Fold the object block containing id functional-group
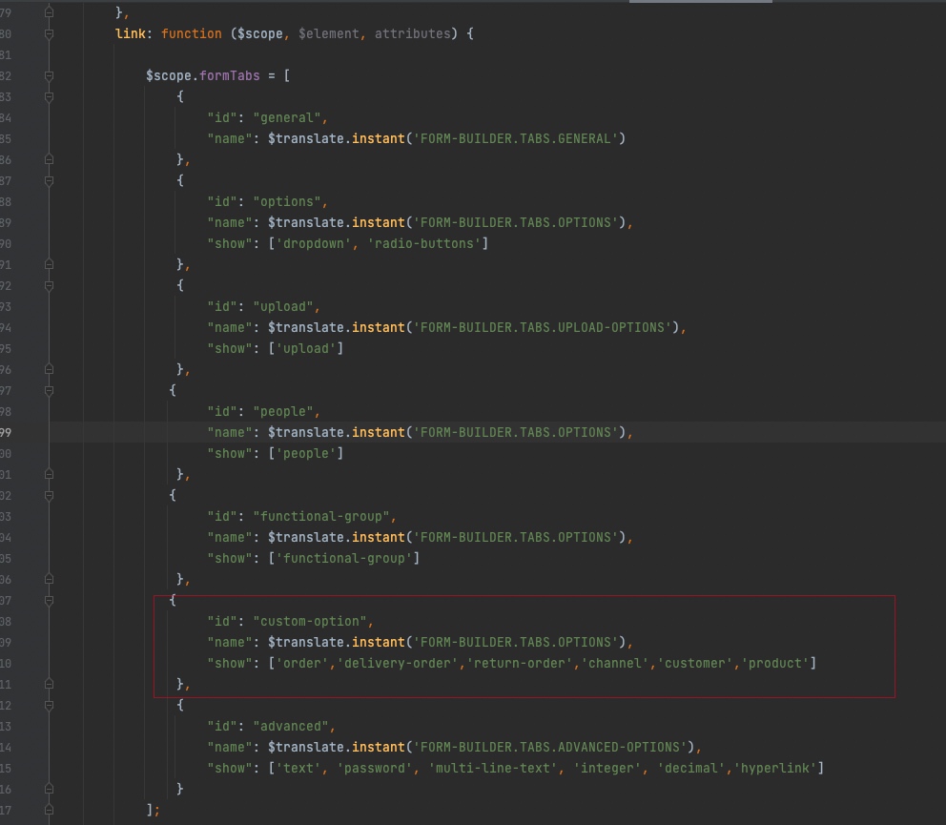Screen dimensions: 946x825 (x=49, y=496)
